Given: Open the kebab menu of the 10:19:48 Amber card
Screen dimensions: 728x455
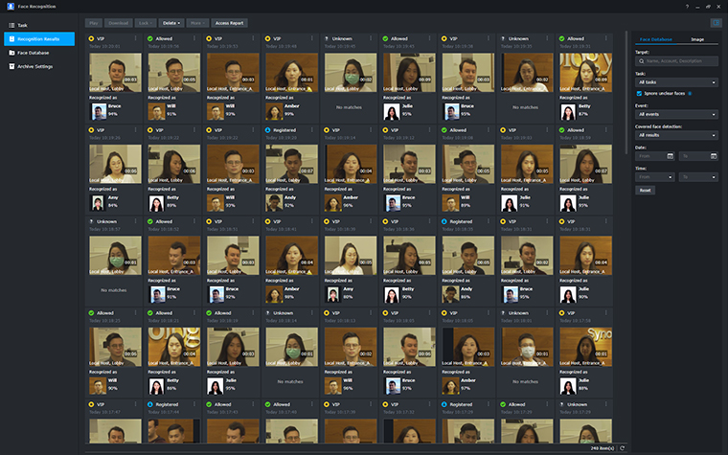Looking at the screenshot, I should tap(312, 38).
